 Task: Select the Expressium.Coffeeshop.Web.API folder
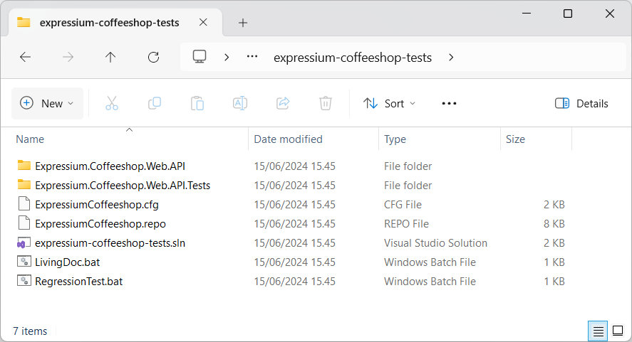(110, 166)
